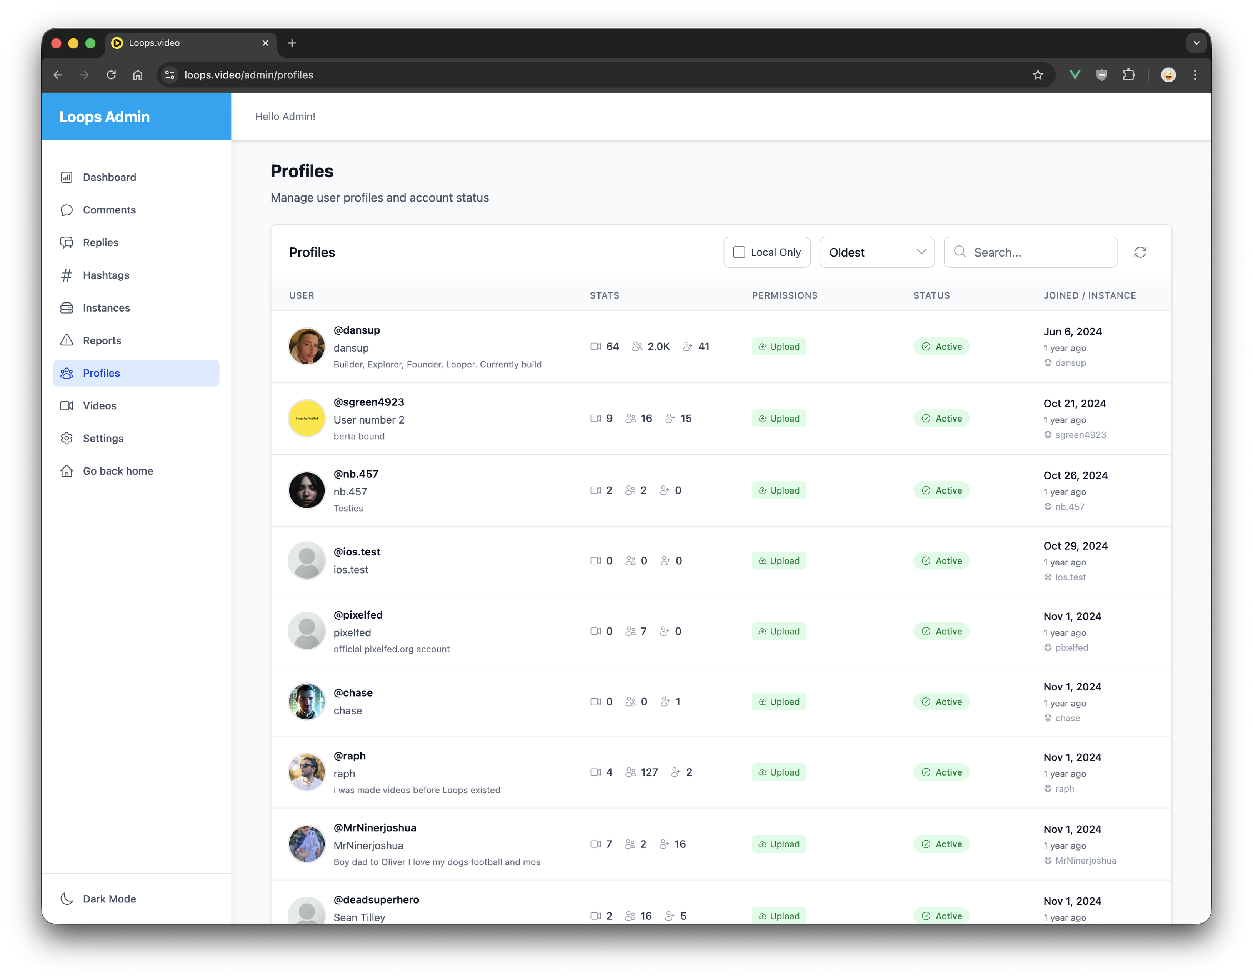Bookmark page with star icon
Image resolution: width=1253 pixels, height=979 pixels.
tap(1037, 75)
